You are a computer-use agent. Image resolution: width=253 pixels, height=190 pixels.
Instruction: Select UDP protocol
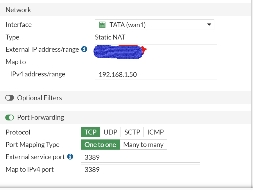pyautogui.click(x=110, y=132)
